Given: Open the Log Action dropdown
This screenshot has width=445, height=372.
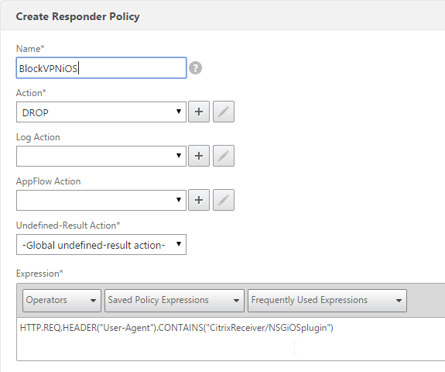Looking at the screenshot, I should coord(101,156).
